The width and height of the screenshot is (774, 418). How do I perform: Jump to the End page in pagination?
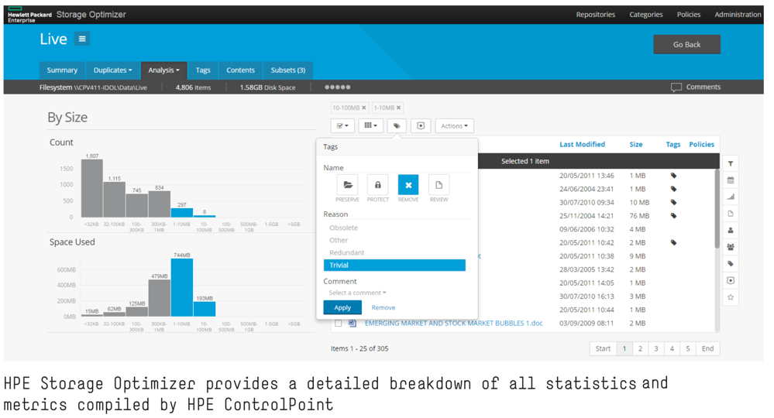coord(708,348)
